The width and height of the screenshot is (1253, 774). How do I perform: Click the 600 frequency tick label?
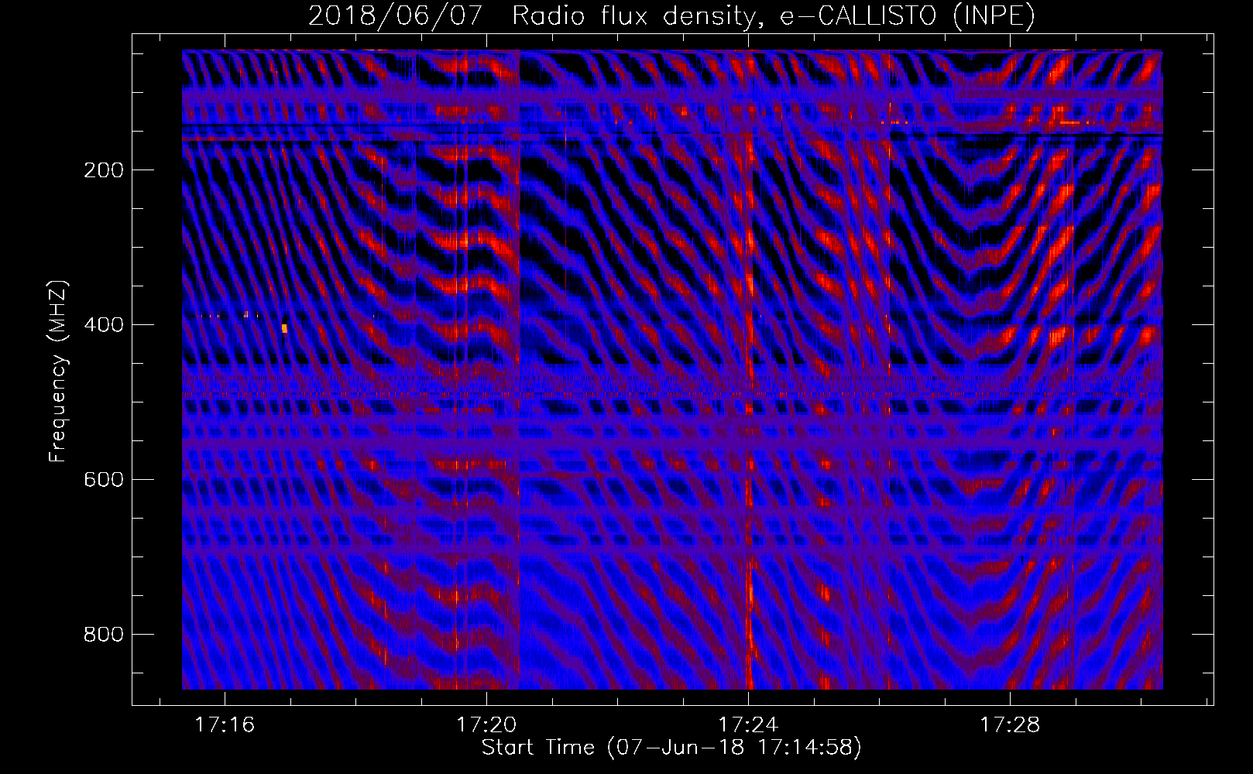click(x=104, y=480)
